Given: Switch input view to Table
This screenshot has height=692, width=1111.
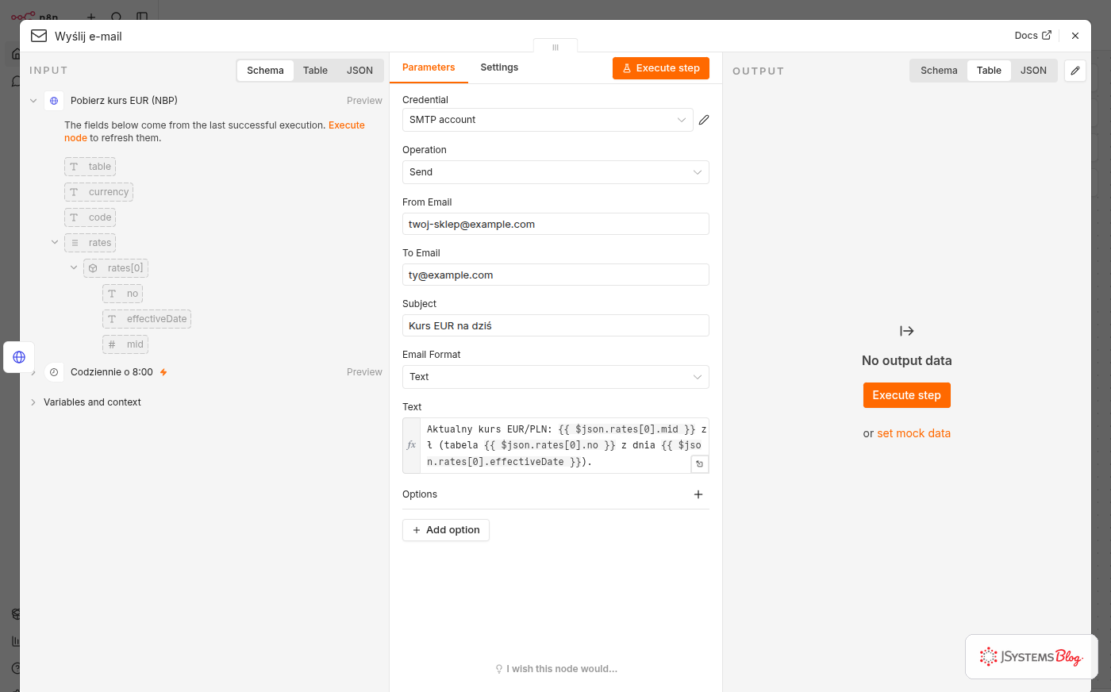Looking at the screenshot, I should [315, 71].
